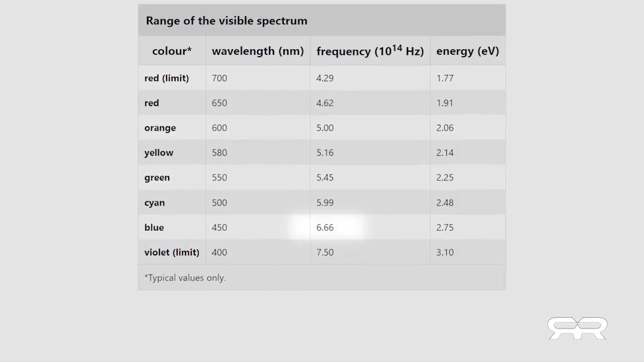Click the 2.14 energy value for yellow

tap(445, 153)
